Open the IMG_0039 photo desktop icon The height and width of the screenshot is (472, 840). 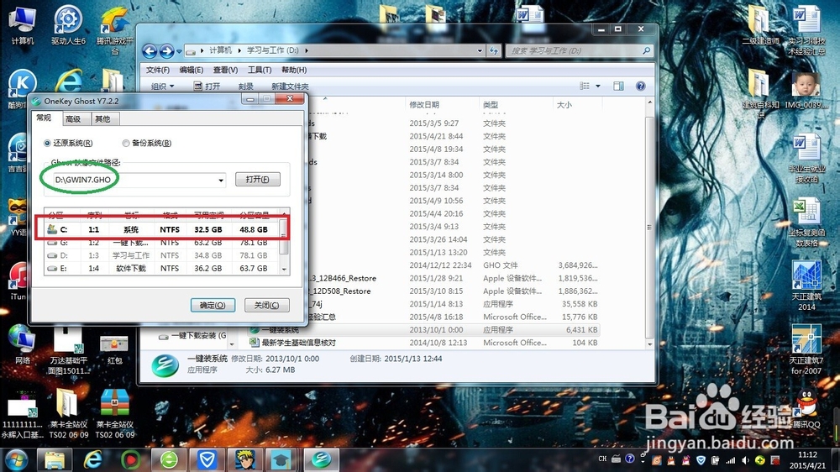(x=806, y=90)
